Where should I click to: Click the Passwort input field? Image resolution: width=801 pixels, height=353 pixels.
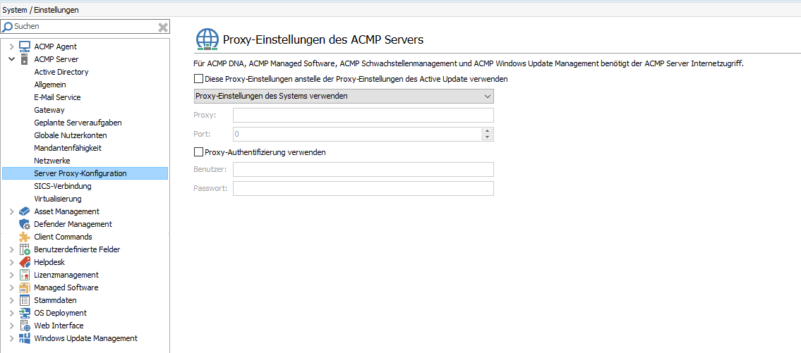click(363, 188)
